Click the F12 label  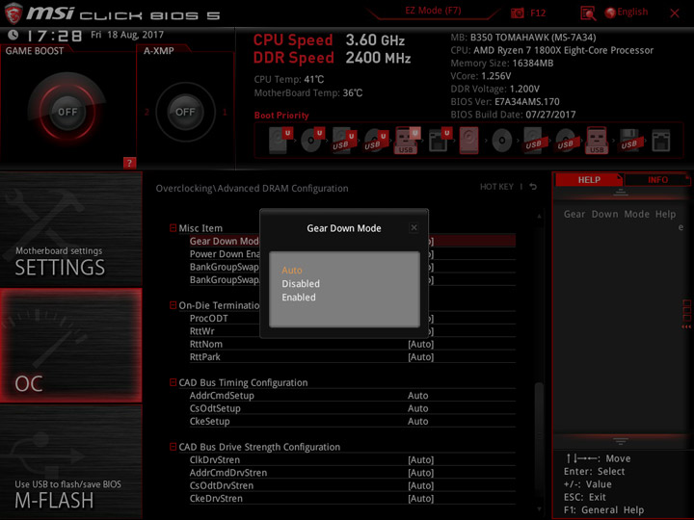pyautogui.click(x=537, y=13)
